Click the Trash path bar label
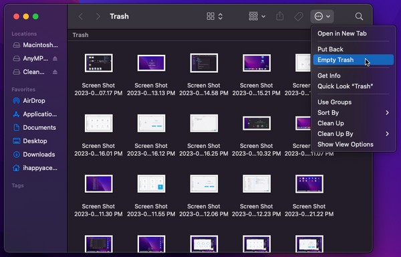 80,35
